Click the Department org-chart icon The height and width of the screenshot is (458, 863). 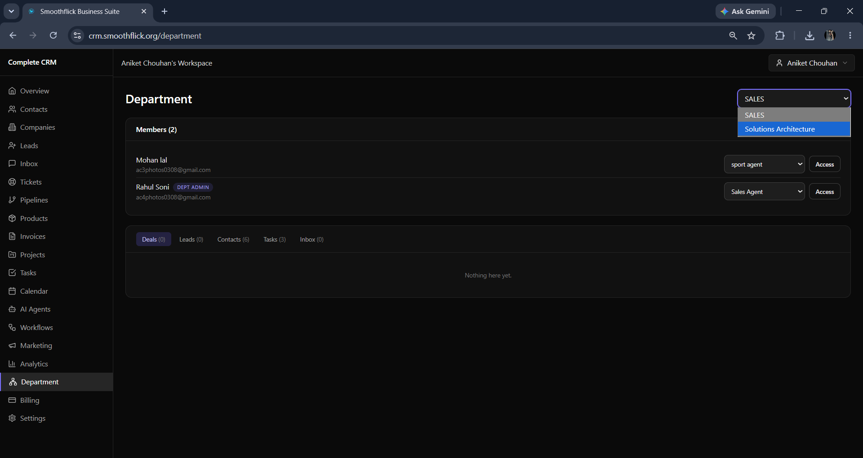13,382
